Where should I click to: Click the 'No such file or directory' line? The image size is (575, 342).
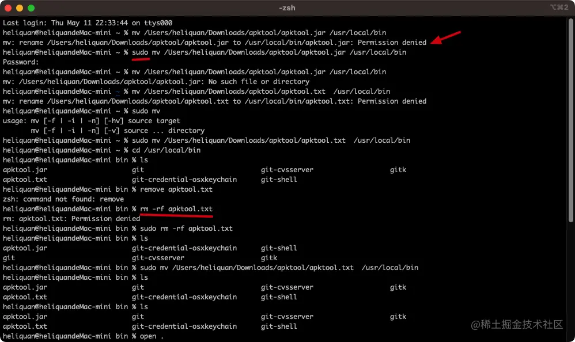click(x=156, y=82)
